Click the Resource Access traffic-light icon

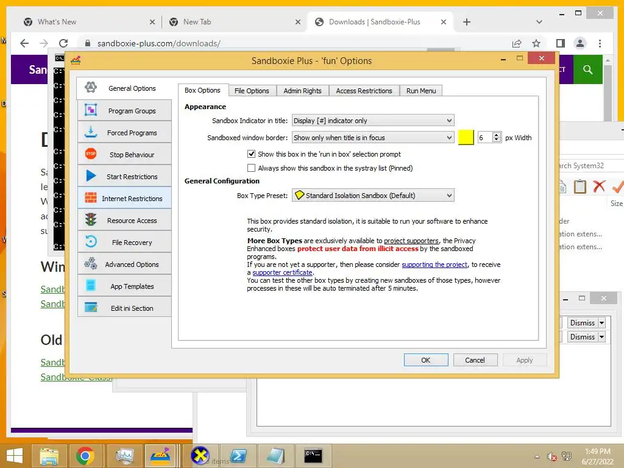point(91,219)
